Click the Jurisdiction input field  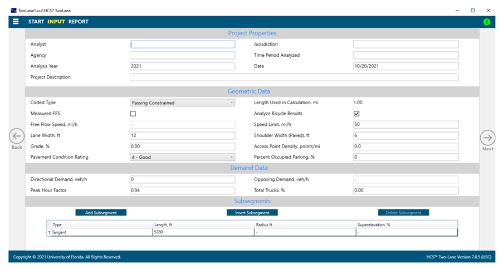pyautogui.click(x=406, y=44)
